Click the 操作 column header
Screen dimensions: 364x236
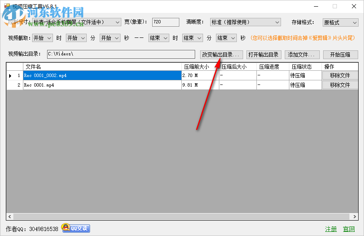click(340, 67)
